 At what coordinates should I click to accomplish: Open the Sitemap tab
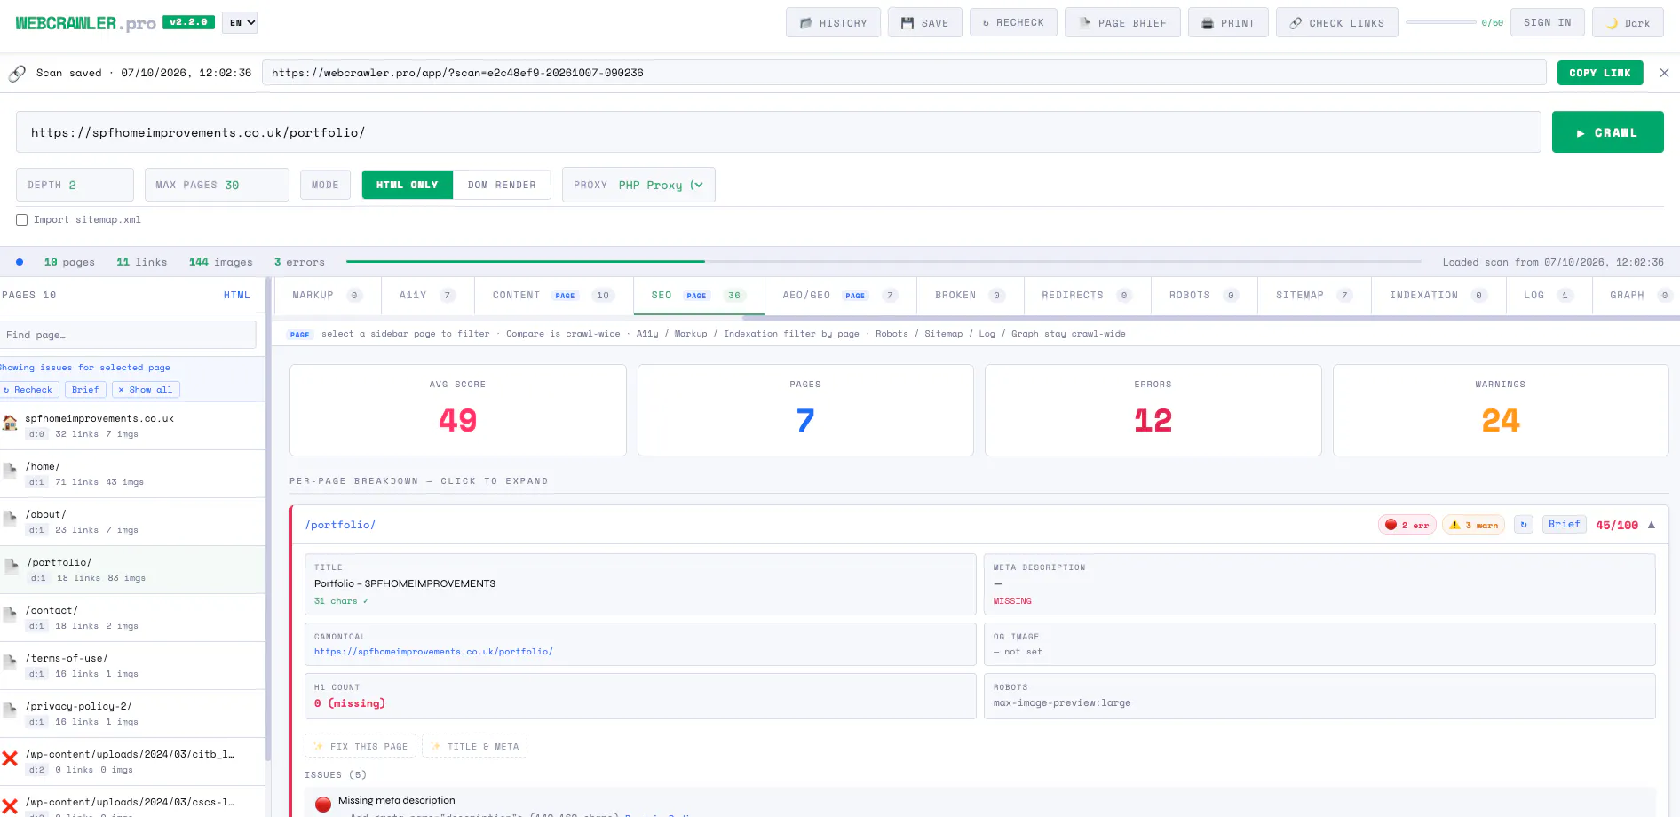point(1314,296)
